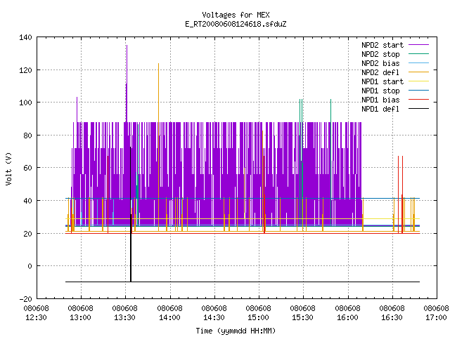Click the 'NPD1 start' legend label
This screenshot has width=450, height=337.
(x=382, y=81)
